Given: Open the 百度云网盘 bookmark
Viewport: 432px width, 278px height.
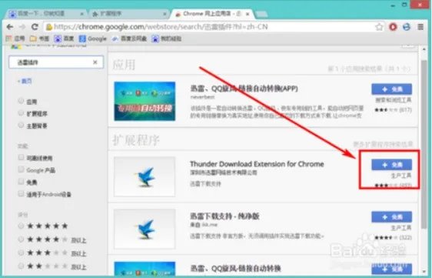Looking at the screenshot, I should pos(129,39).
